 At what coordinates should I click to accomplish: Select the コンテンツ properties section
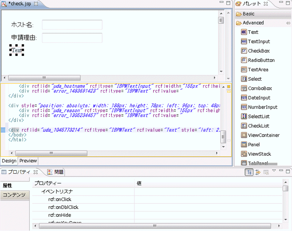[14, 195]
